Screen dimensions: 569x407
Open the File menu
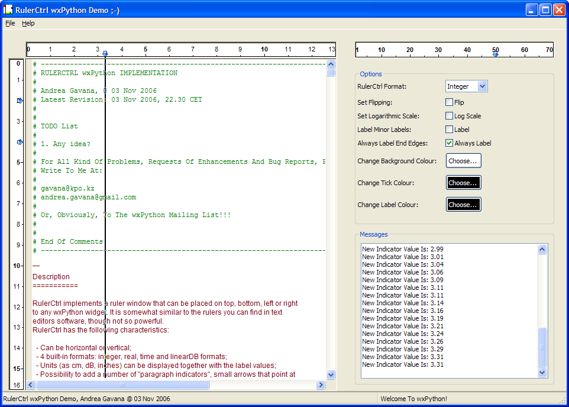10,23
